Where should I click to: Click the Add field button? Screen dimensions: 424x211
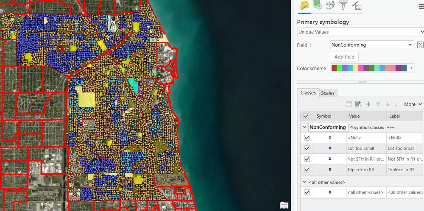point(344,57)
